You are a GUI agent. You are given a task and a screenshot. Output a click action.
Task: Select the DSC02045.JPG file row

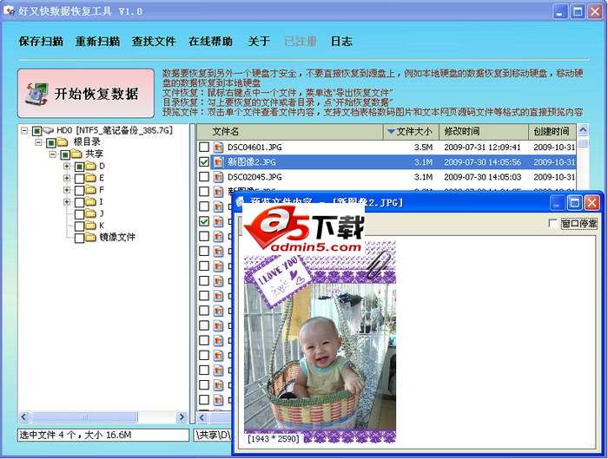tap(387, 177)
